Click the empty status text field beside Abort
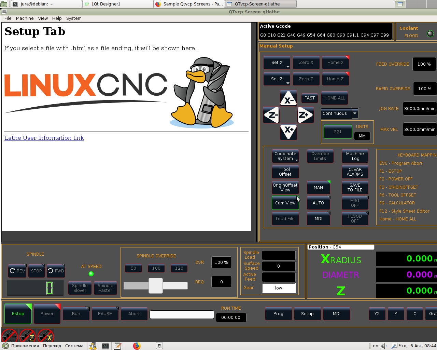 [182, 315]
